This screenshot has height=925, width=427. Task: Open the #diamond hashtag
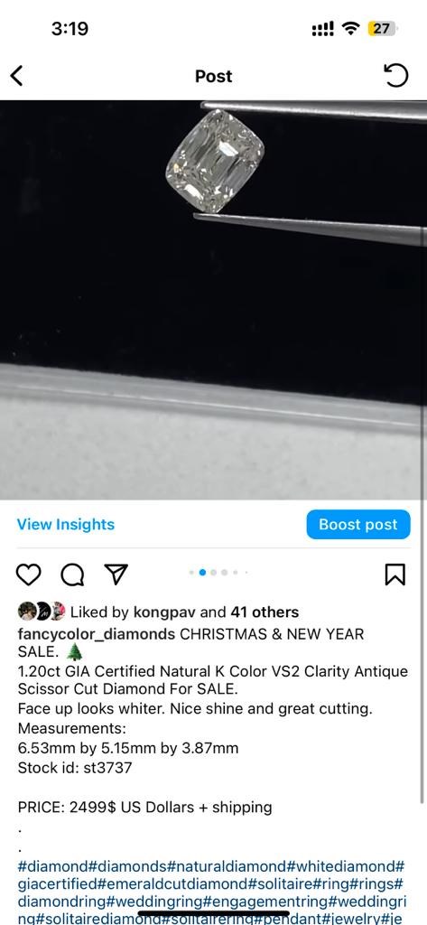click(53, 866)
